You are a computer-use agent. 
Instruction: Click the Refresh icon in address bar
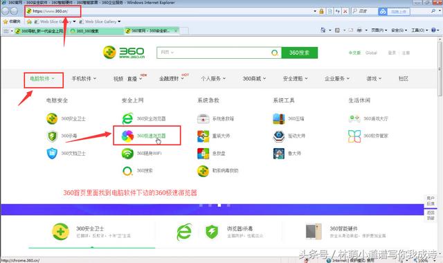point(338,11)
